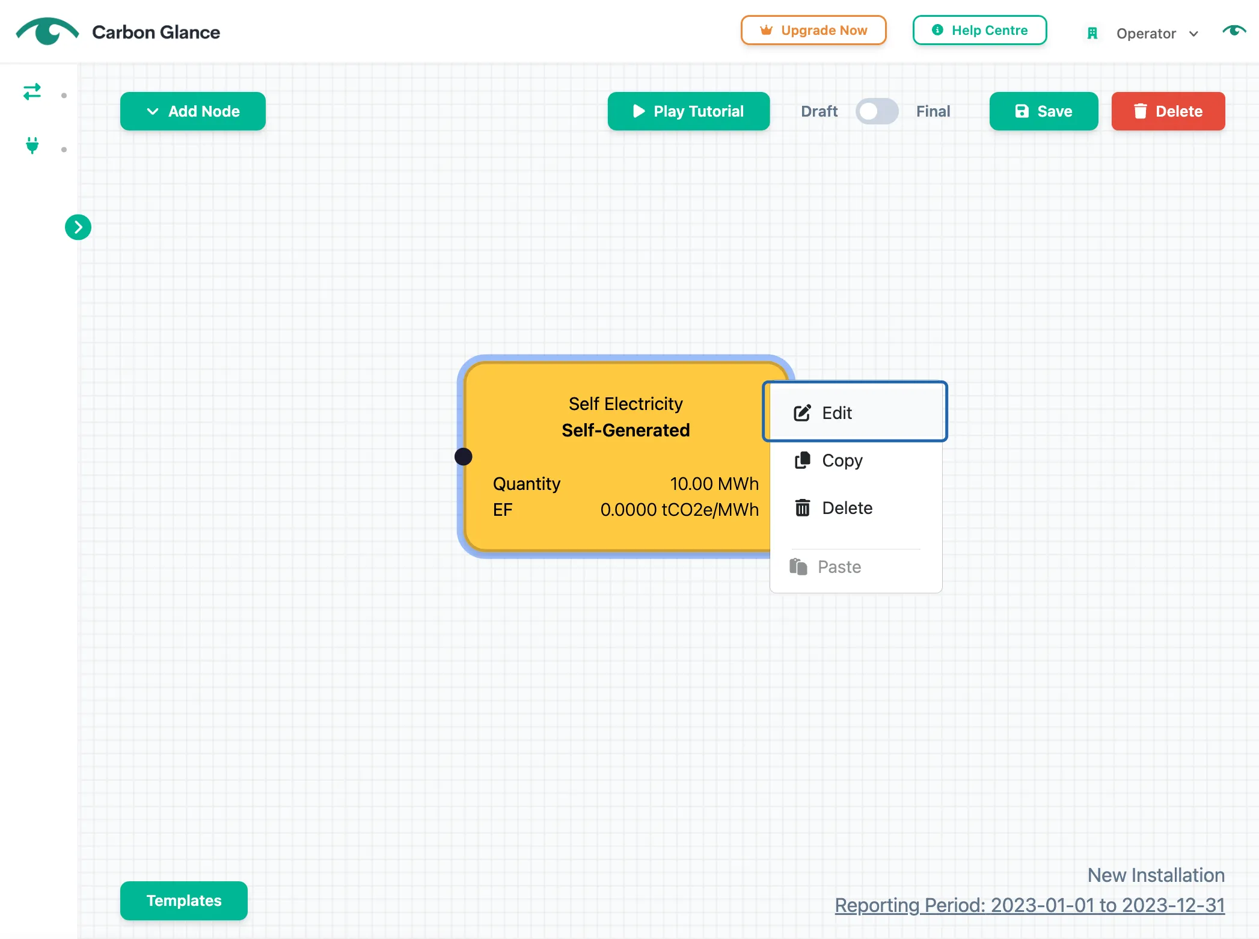Click the Self-Generated bold label
Viewport: 1259px width, 939px height.
[626, 430]
